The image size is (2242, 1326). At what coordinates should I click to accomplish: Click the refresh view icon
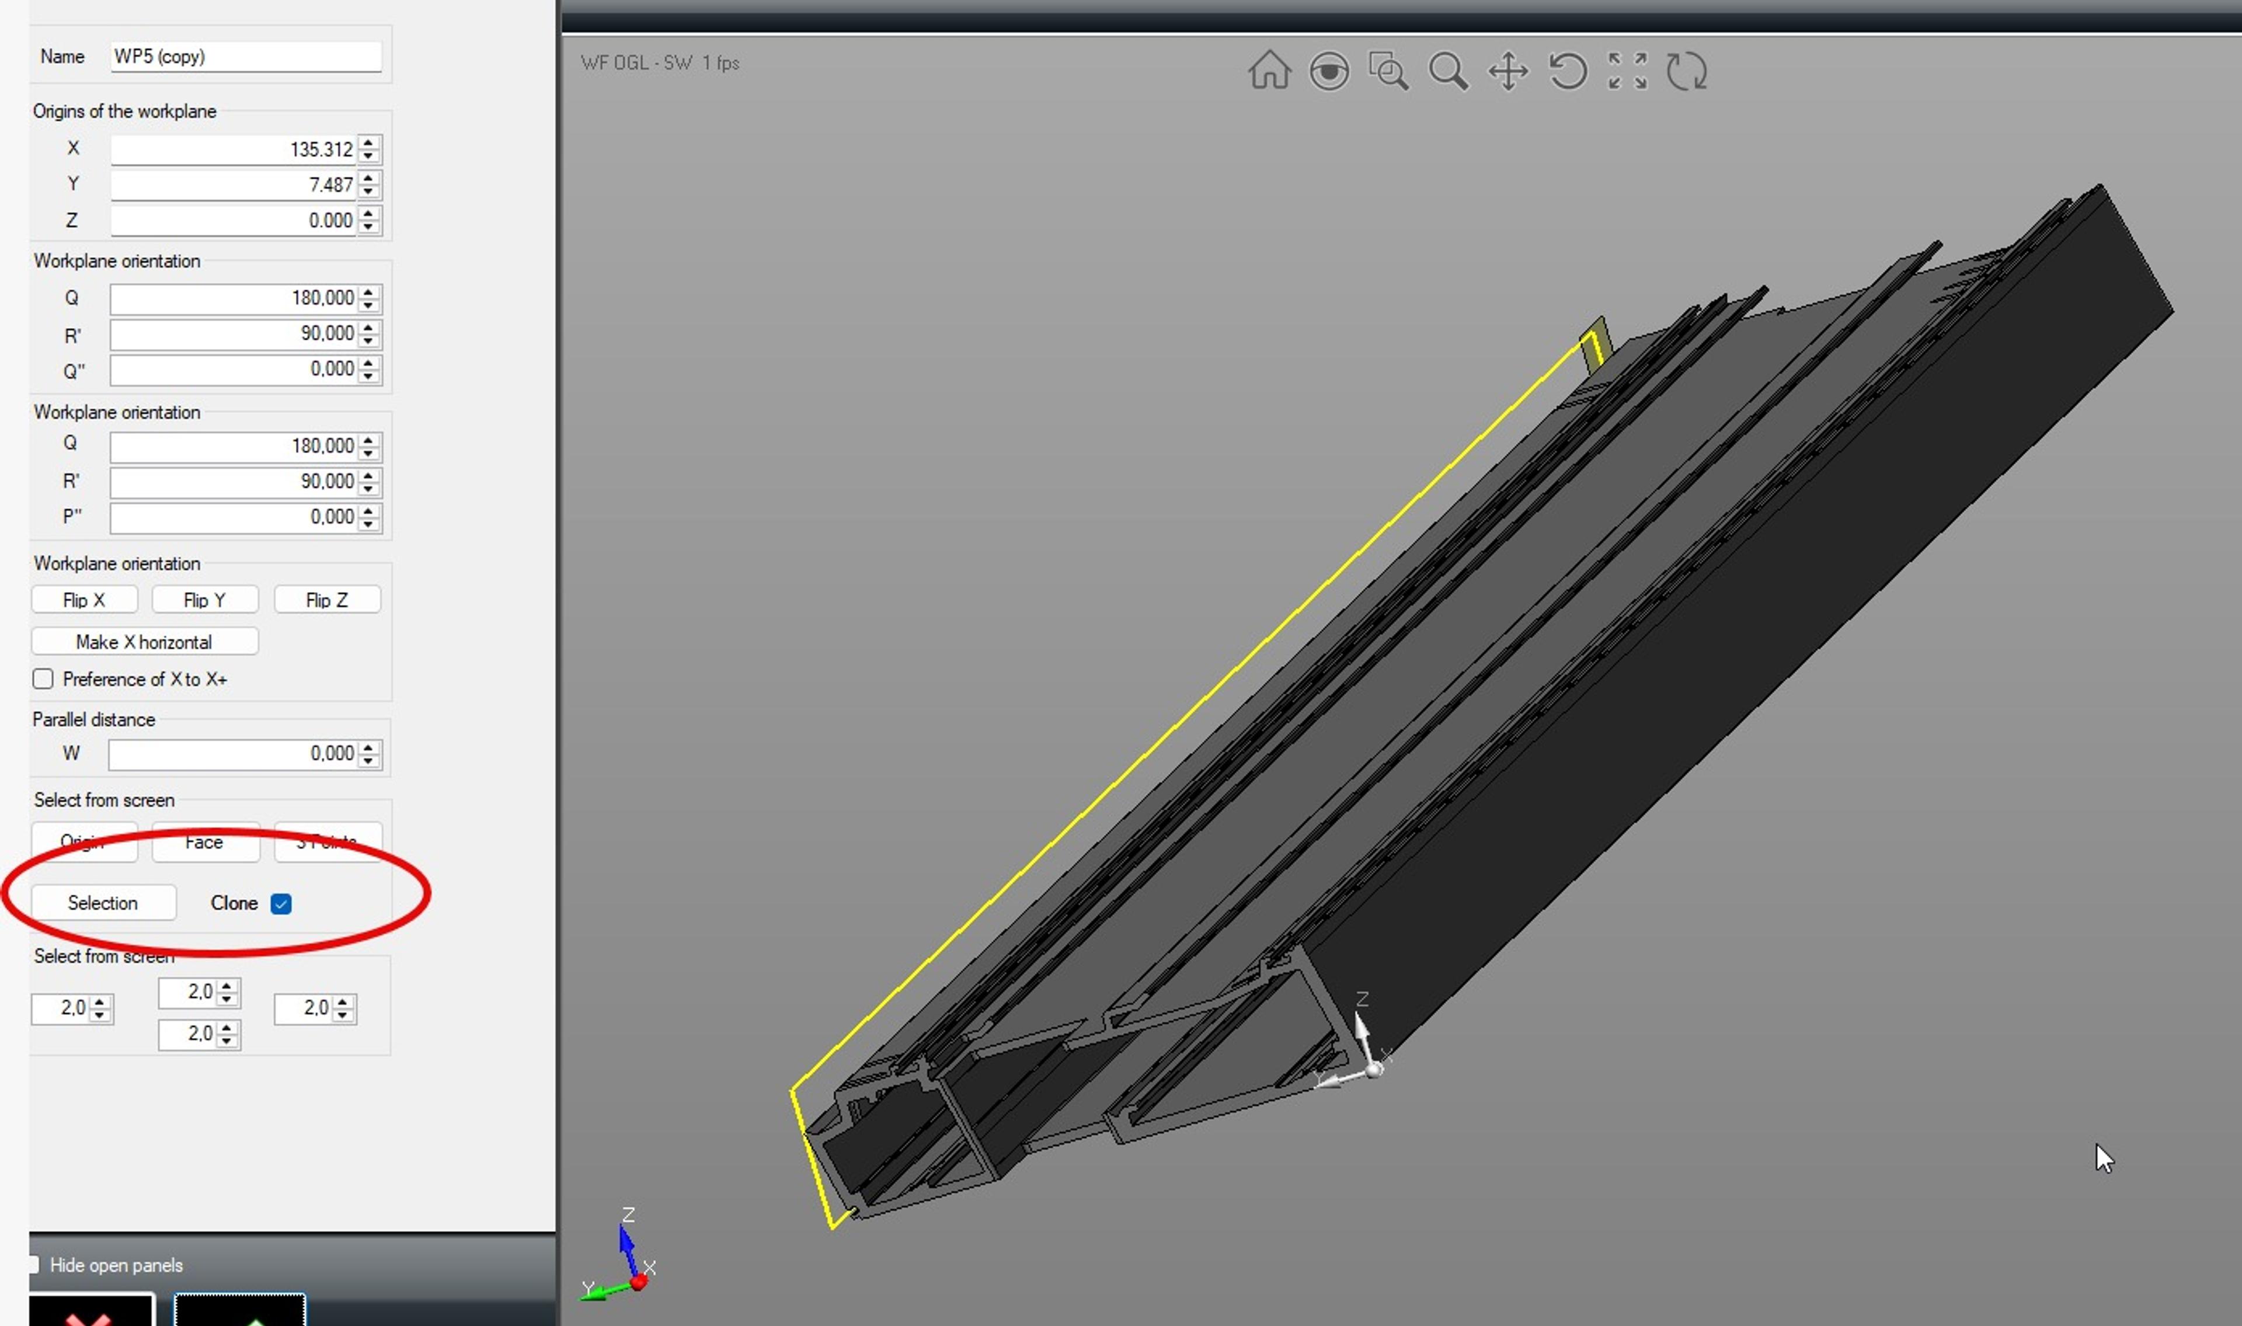(x=1687, y=71)
